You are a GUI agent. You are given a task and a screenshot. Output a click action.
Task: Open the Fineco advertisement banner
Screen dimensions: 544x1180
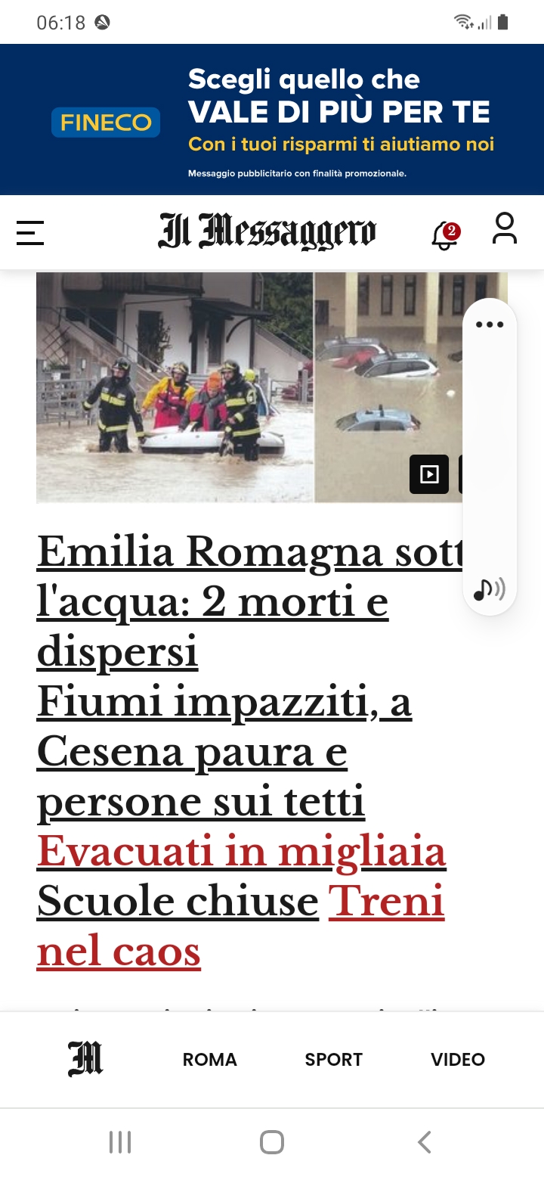point(272,120)
